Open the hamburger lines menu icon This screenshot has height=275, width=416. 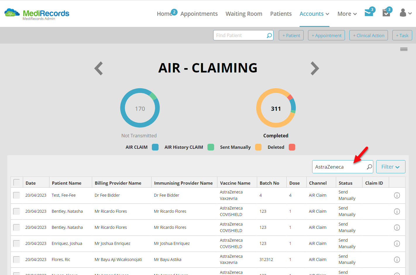click(x=404, y=49)
